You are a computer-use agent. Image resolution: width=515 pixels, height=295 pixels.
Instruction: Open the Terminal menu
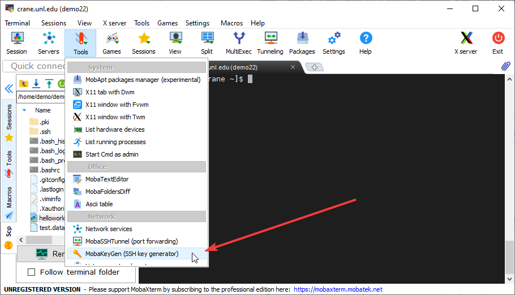(x=17, y=23)
